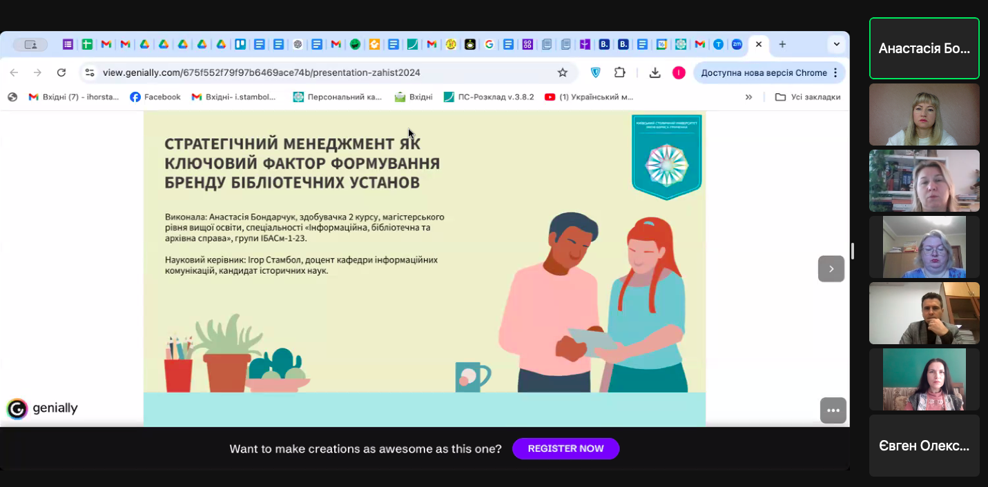The width and height of the screenshot is (988, 487).
Task: Bookmark this page with the star icon
Action: click(x=562, y=72)
